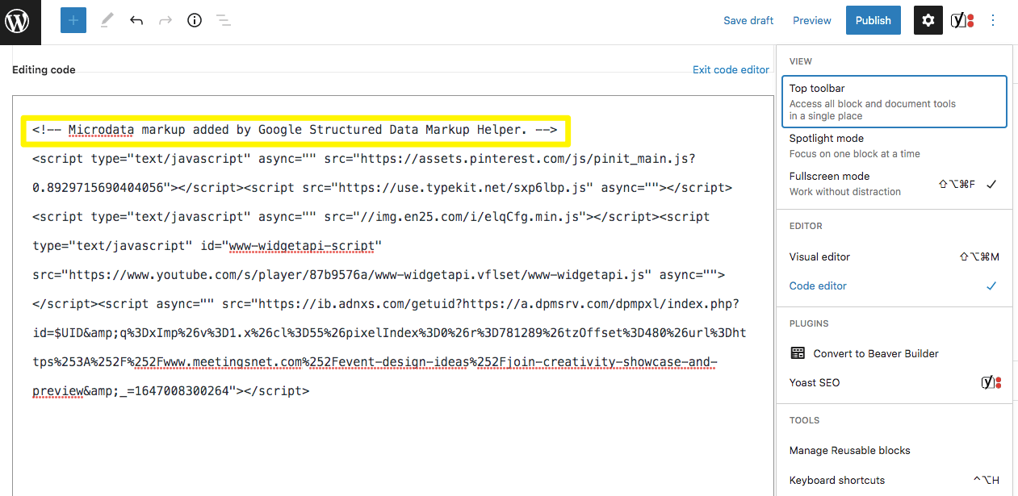The width and height of the screenshot is (1018, 496).
Task: Click the Publish button
Action: [873, 21]
